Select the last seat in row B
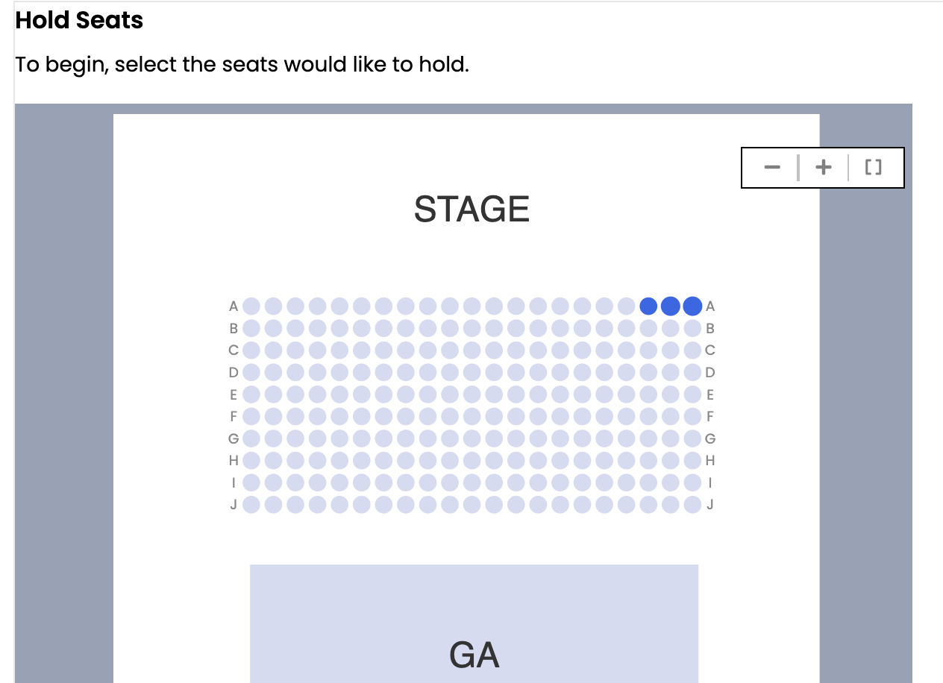The image size is (943, 683). tap(692, 328)
